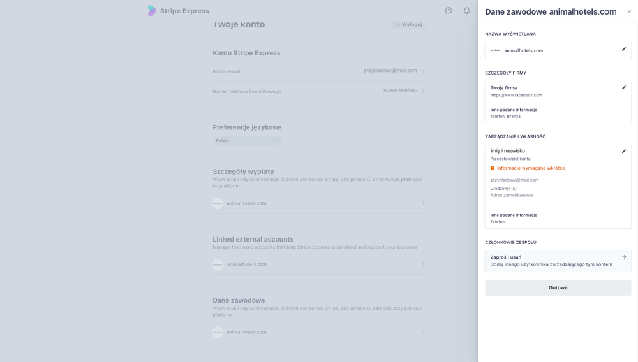
Task: Open animalhotels.com under Linked external accounts
Action: click(318, 264)
